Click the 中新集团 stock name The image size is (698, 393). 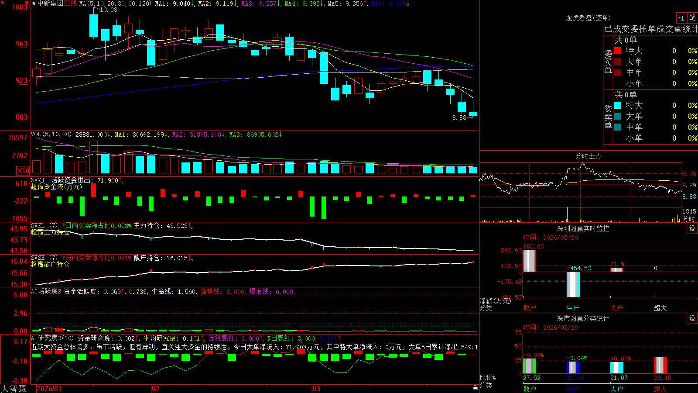pos(50,3)
